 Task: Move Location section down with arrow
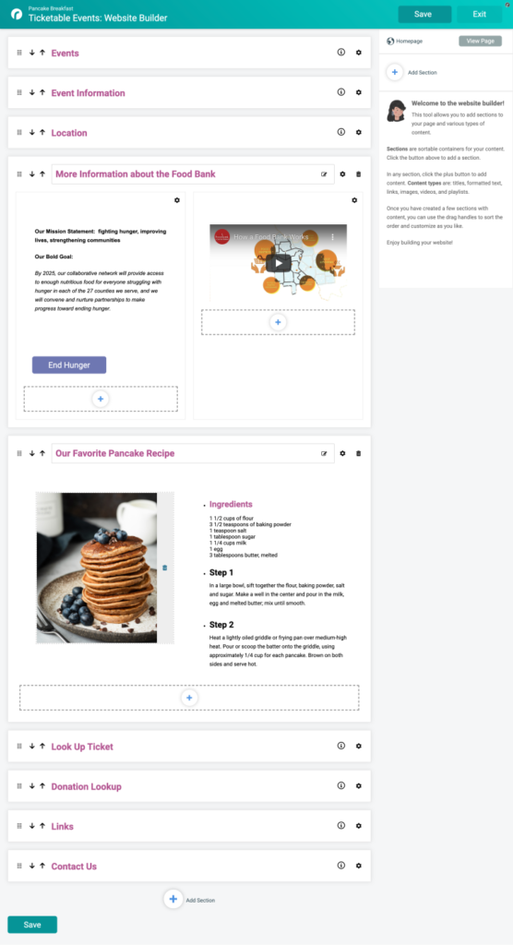(x=32, y=132)
